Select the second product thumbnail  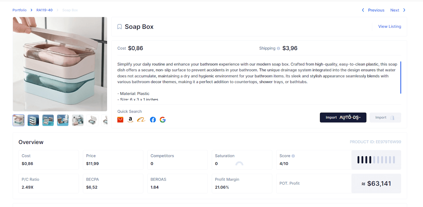(33, 120)
